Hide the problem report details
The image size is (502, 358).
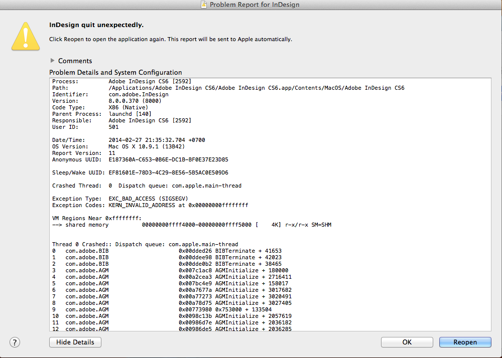pos(75,342)
